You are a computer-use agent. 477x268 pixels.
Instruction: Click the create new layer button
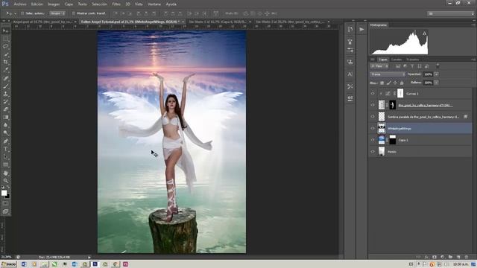[458, 257]
